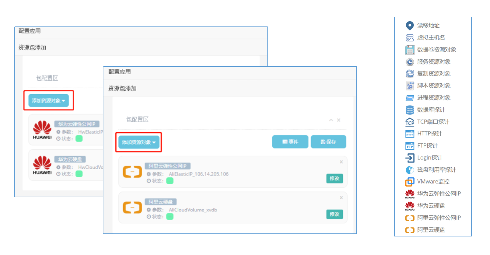
Task: Click 修改 for 阿里云弹性公网IP resource
Action: click(334, 178)
